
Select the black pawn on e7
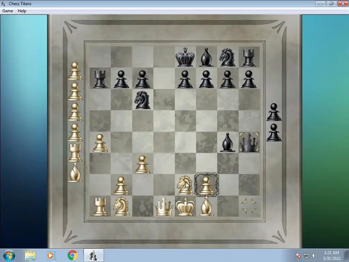click(185, 79)
